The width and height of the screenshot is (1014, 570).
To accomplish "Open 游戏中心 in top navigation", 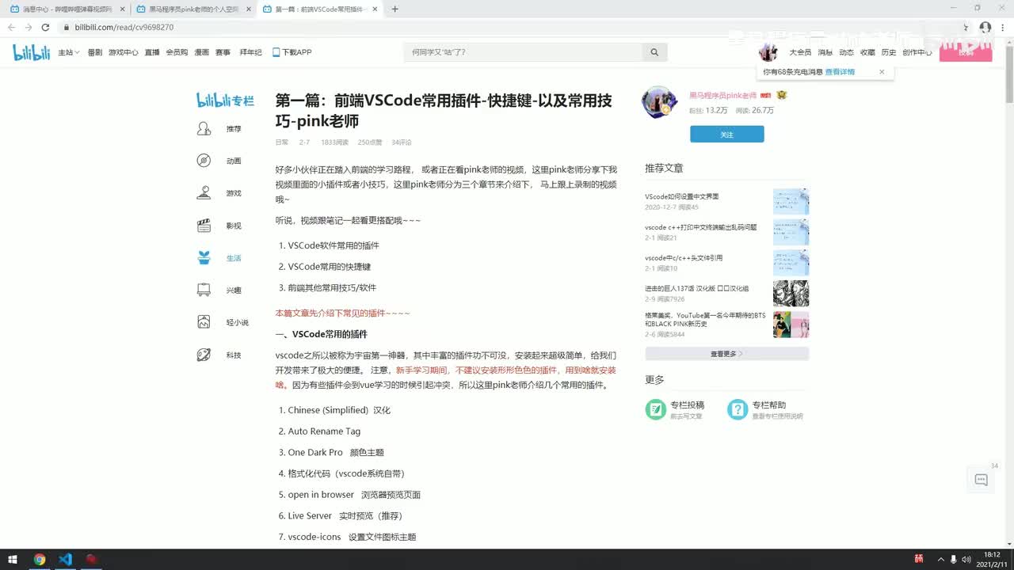I will (124, 52).
